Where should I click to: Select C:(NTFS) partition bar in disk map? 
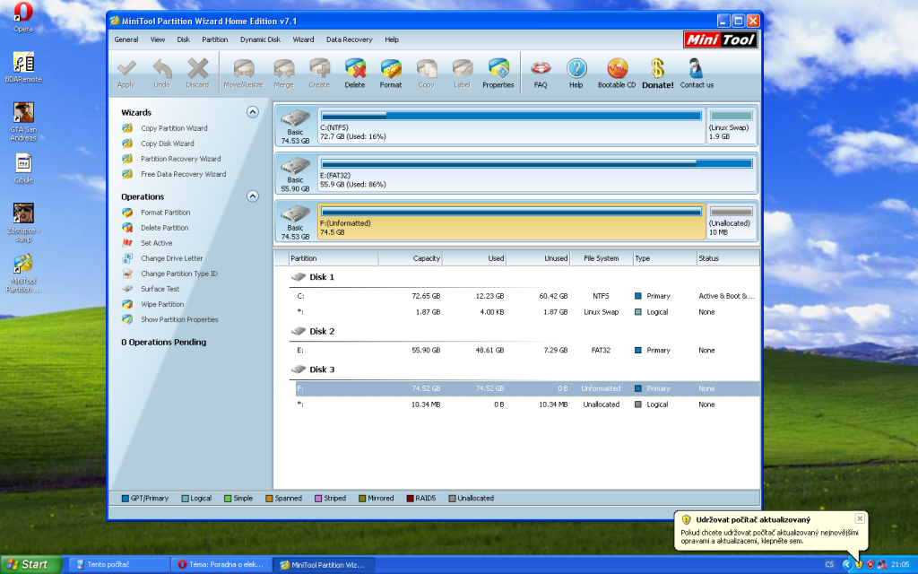(x=511, y=125)
